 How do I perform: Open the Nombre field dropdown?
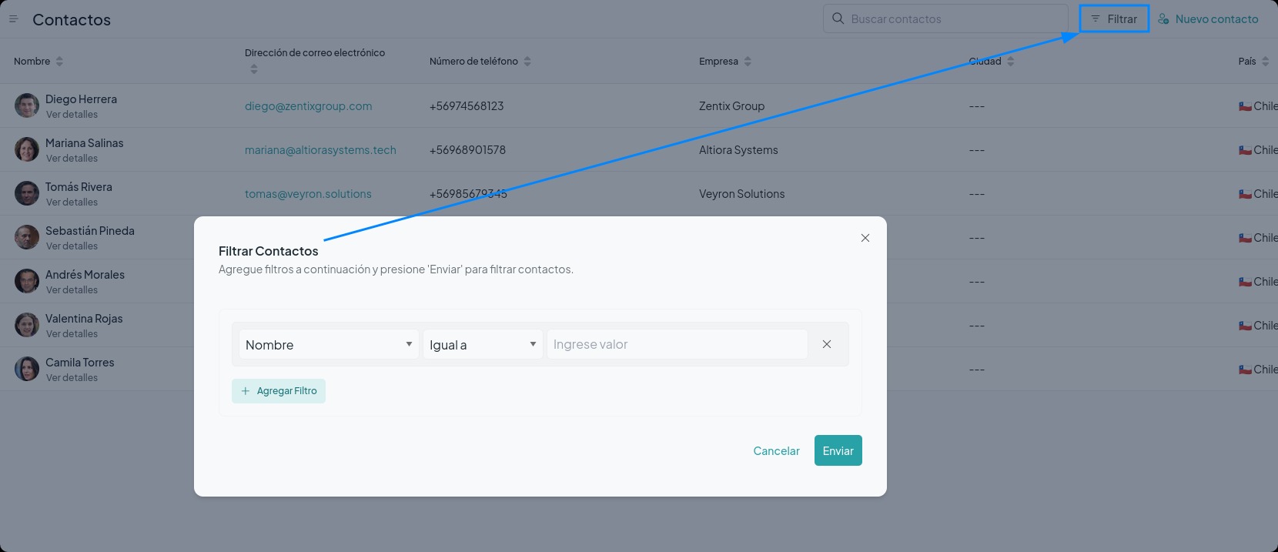pos(329,344)
